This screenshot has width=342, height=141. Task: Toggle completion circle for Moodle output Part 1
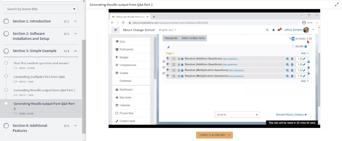(6, 90)
